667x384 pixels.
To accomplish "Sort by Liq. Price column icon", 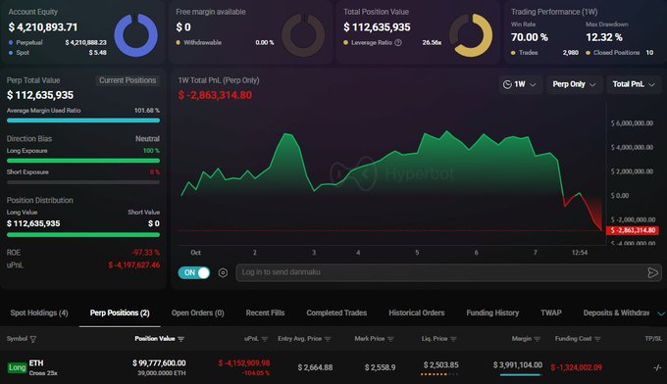I will pyautogui.click(x=453, y=339).
